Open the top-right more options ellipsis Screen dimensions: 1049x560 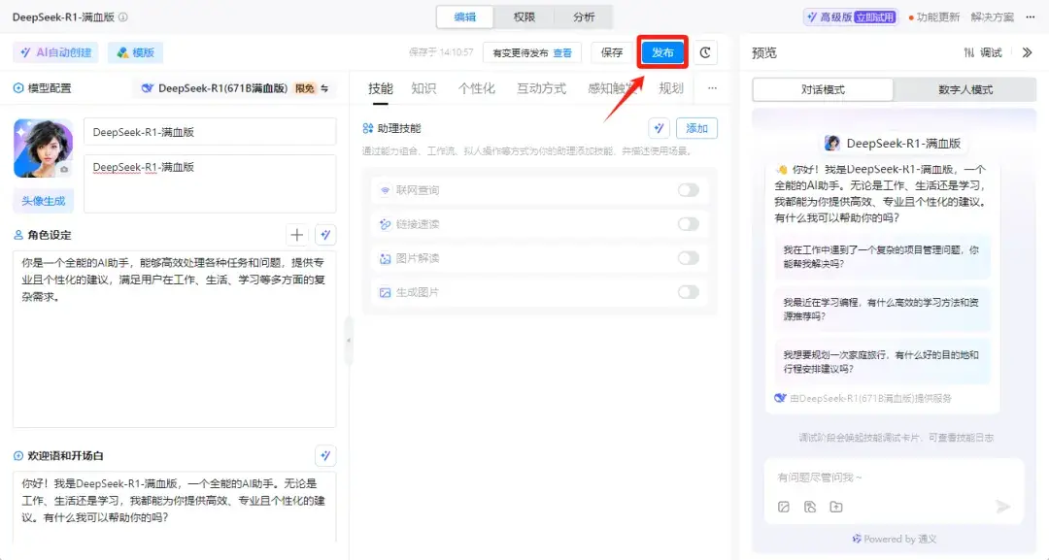(x=1031, y=17)
